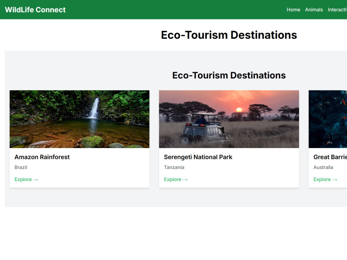Explore the Great Barrier Reef destination
Image resolution: width=347 pixels, height=260 pixels.
point(325,179)
